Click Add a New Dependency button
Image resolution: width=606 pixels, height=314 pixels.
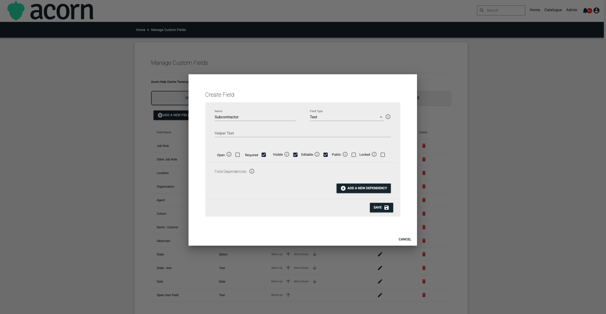364,188
